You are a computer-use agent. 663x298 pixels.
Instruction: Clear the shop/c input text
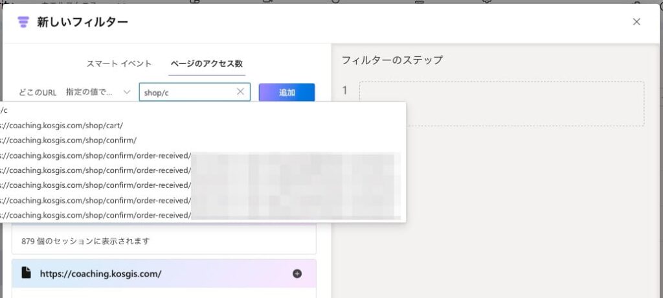tap(240, 92)
